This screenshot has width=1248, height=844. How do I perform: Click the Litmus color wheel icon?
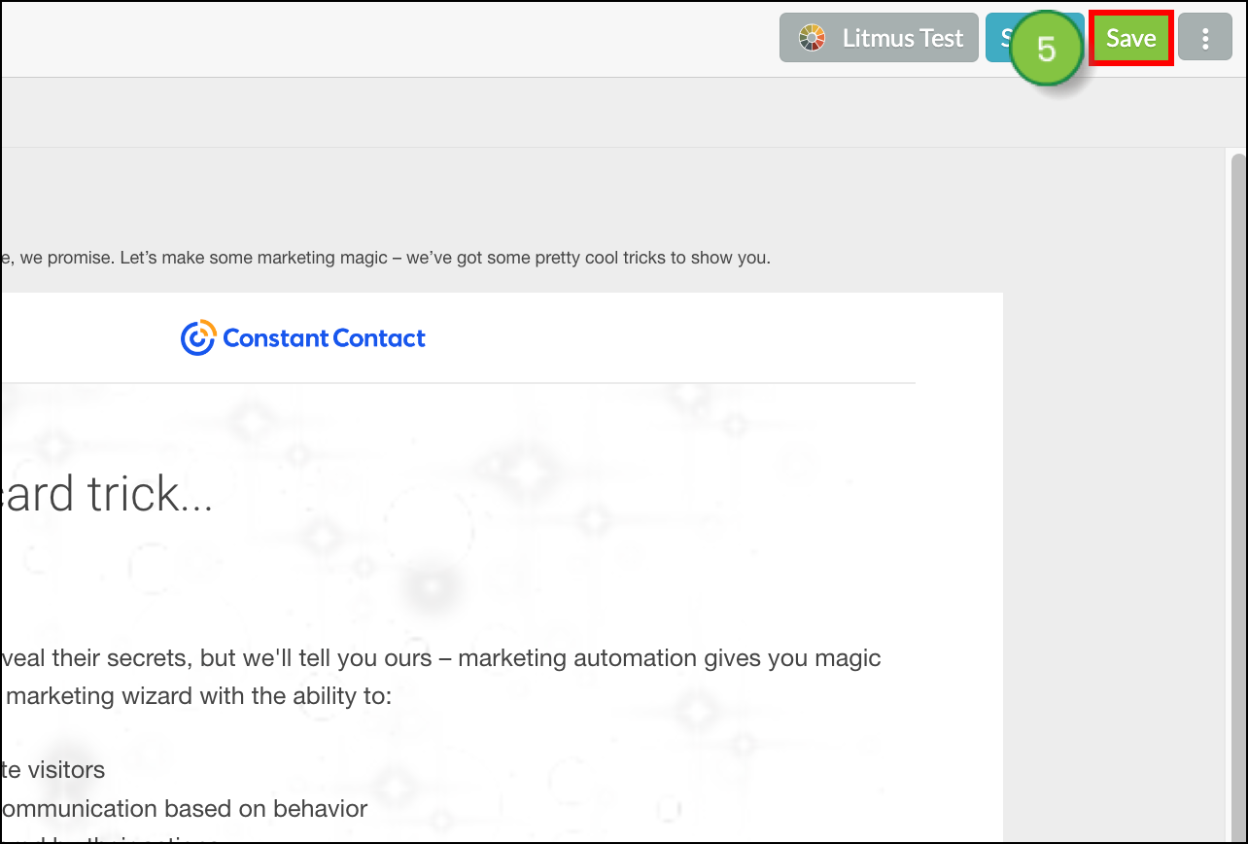pos(812,39)
